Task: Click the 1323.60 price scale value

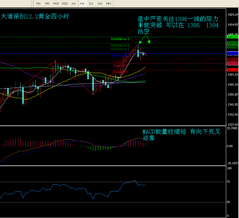Action: click(233, 124)
